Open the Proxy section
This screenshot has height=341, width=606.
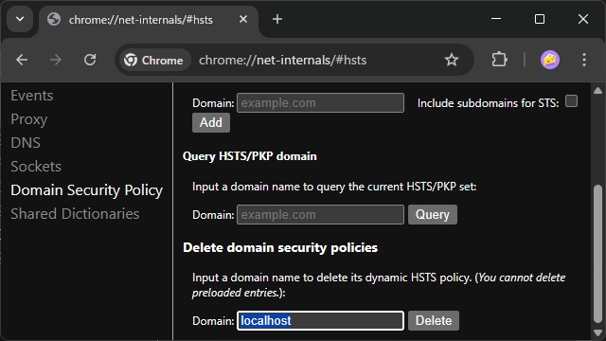click(x=29, y=119)
